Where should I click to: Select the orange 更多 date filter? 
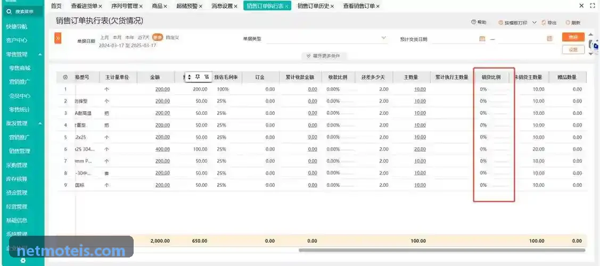point(158,37)
